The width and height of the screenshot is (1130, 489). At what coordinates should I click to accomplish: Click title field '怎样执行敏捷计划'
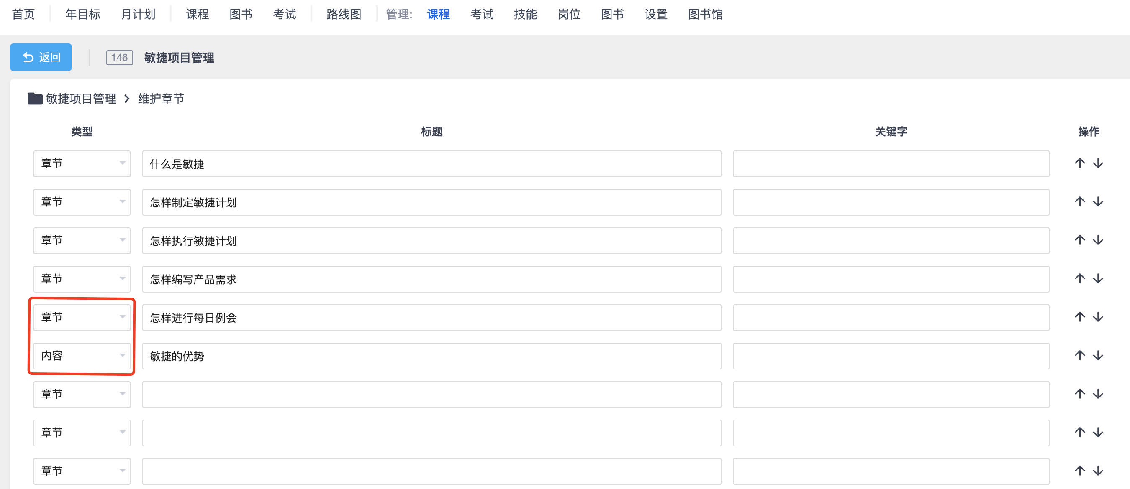tap(431, 241)
